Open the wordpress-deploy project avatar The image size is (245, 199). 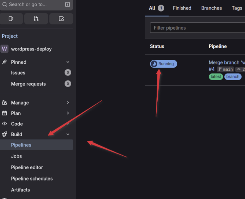[x=4, y=49]
